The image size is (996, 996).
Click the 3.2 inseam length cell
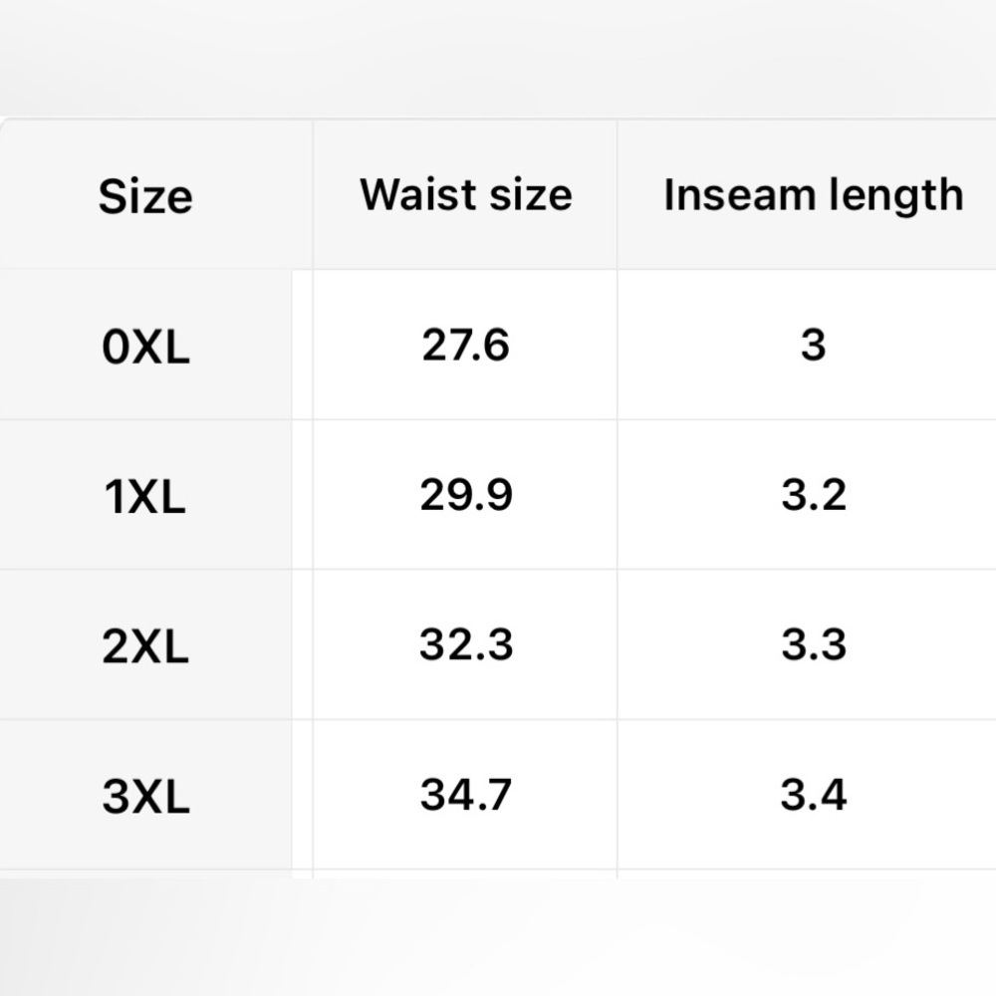813,495
